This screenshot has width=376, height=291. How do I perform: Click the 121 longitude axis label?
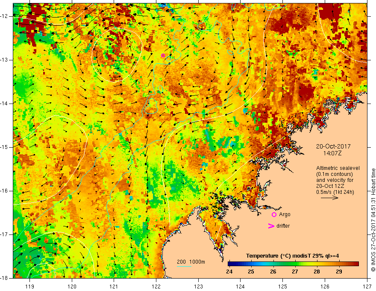click(114, 286)
